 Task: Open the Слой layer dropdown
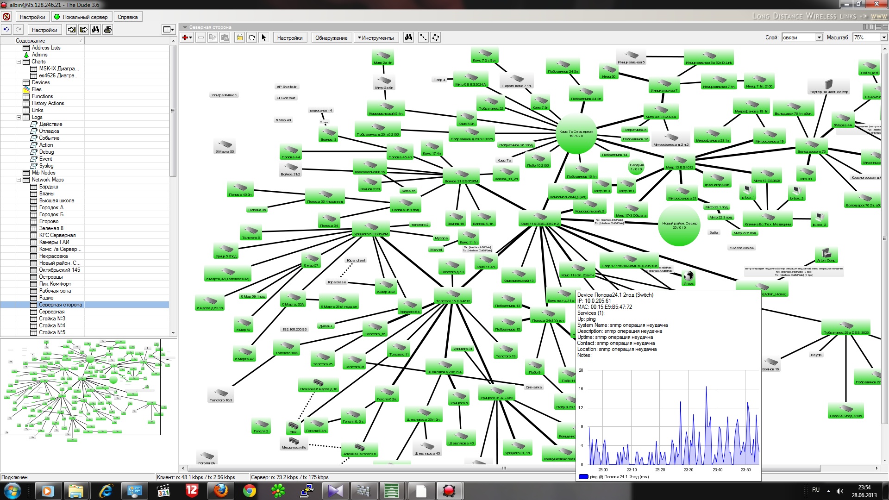pos(819,37)
